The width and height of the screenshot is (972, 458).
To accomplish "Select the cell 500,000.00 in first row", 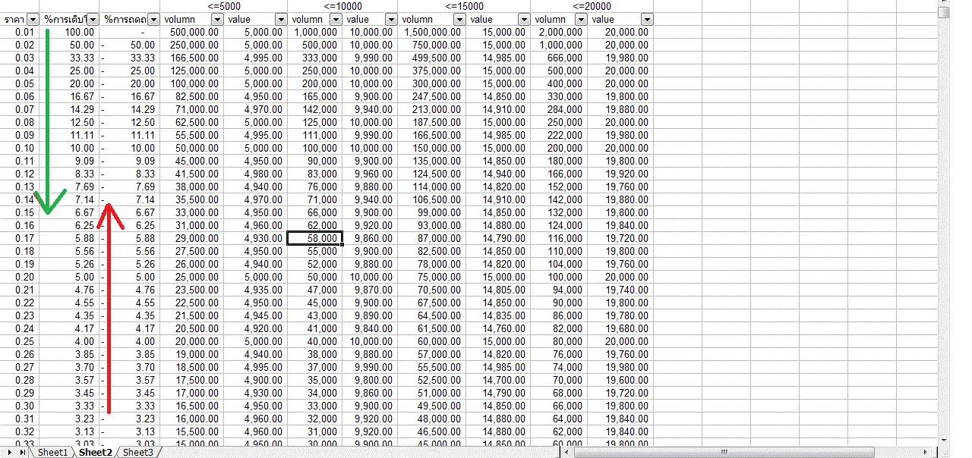I will point(193,32).
